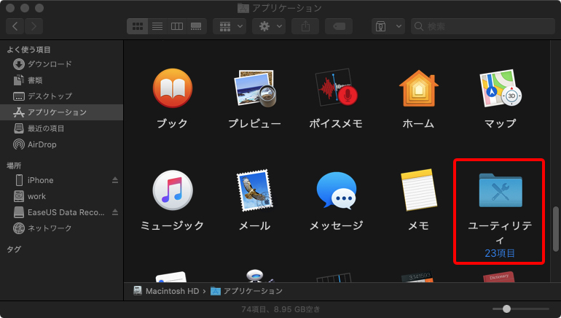Launch the ボイスメモ (Voice Memos) app

336,88
